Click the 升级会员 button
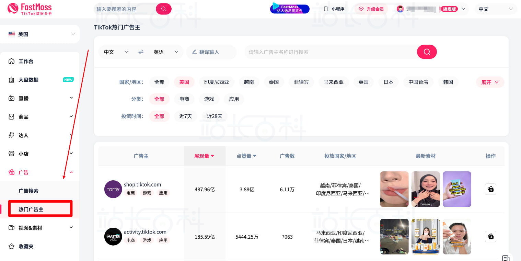Viewport: 521px width, 261px height. (371, 9)
